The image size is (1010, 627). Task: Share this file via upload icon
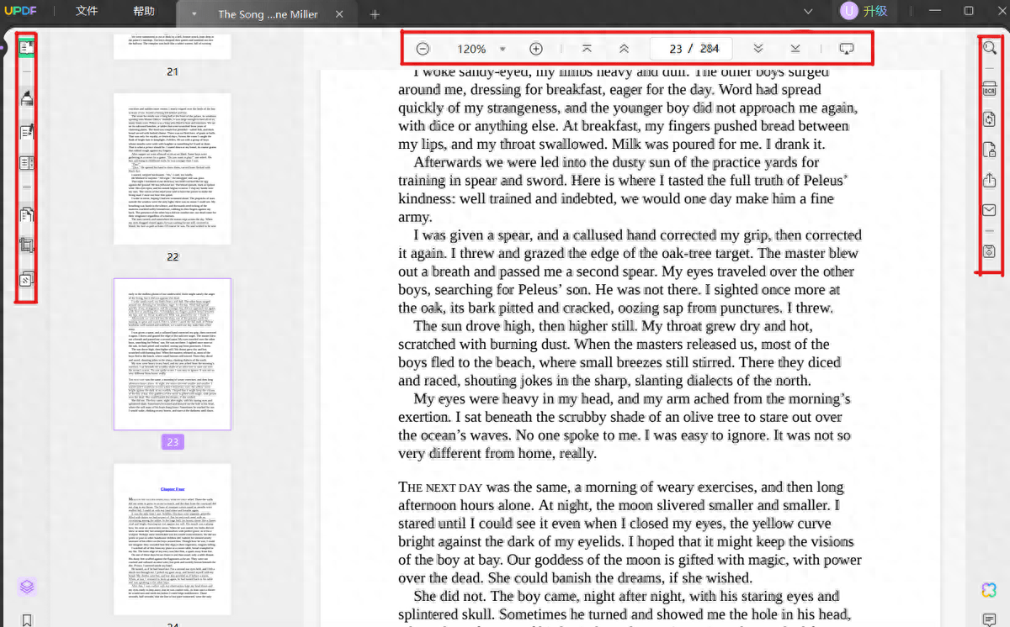(990, 180)
